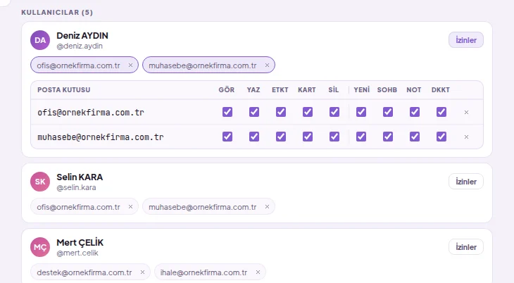Remove destek@ornekfirma.com.tr chip from Mert ÇELİK
The width and height of the screenshot is (514, 283).
pyautogui.click(x=142, y=272)
